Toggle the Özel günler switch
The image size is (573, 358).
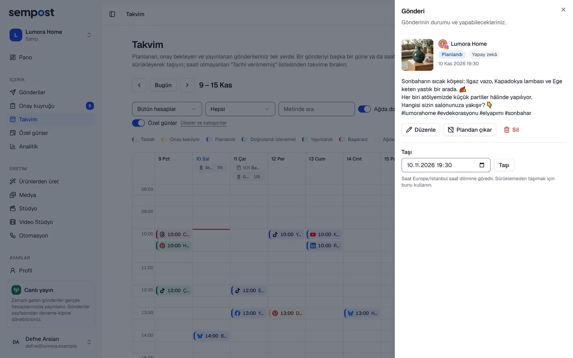[139, 123]
